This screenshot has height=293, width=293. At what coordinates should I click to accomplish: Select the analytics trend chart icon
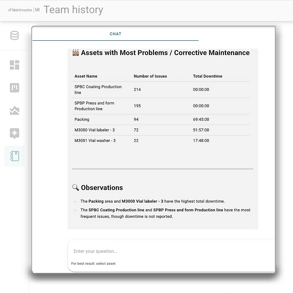pos(14,110)
